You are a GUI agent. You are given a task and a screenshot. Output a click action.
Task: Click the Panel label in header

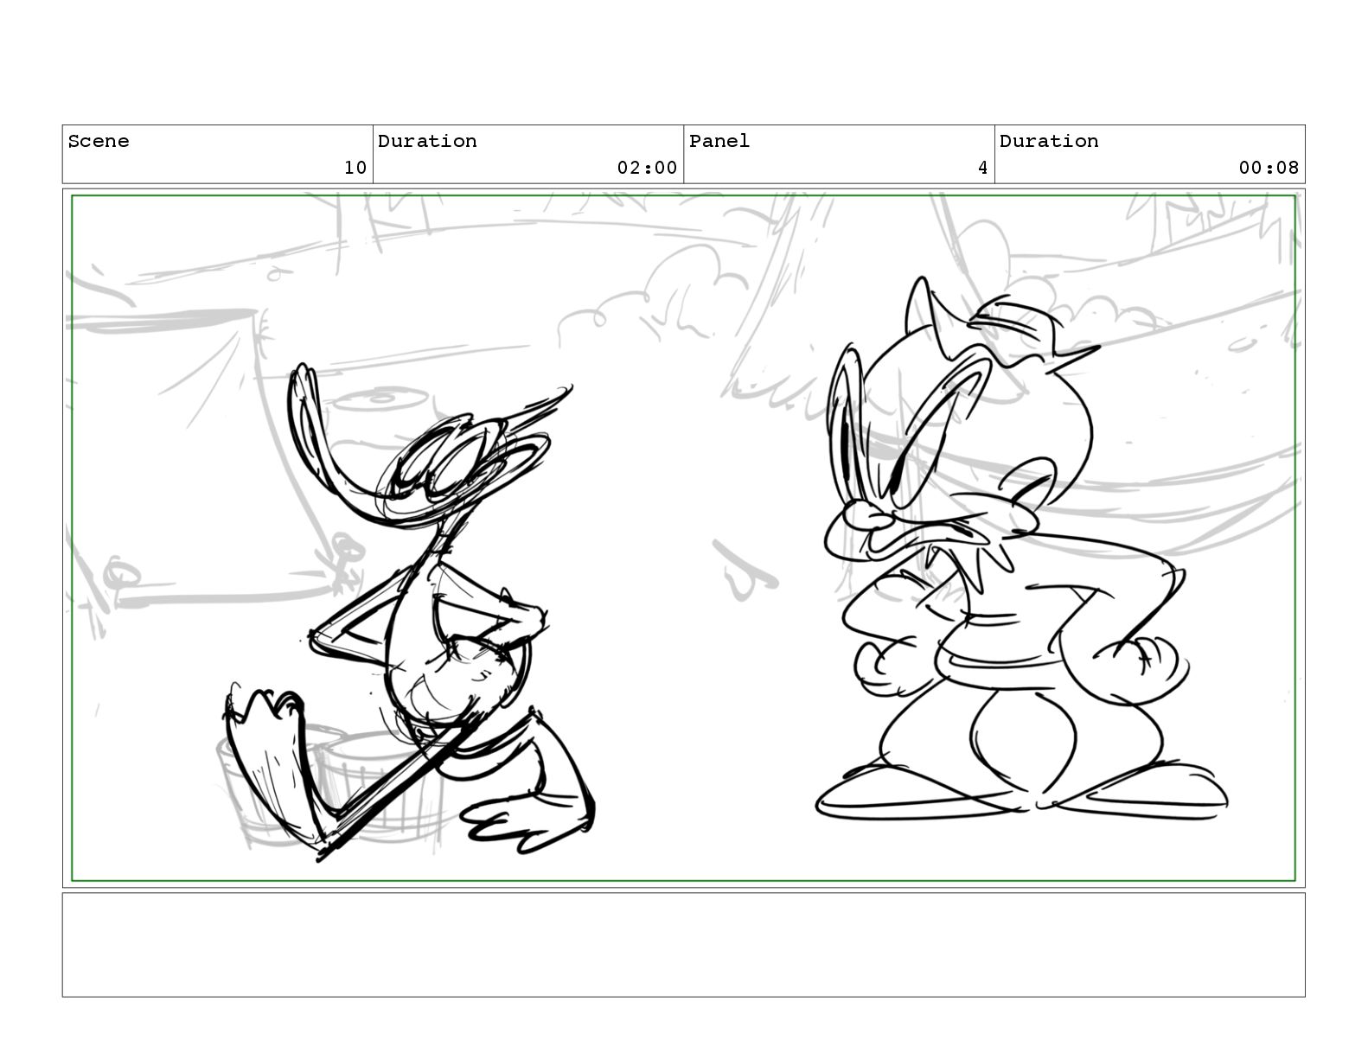click(x=719, y=141)
